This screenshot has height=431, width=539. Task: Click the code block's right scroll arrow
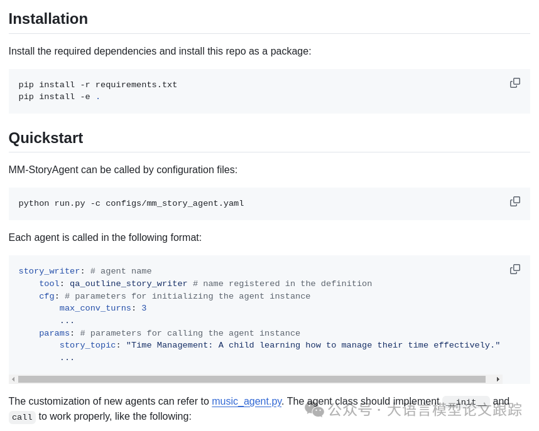pos(498,379)
